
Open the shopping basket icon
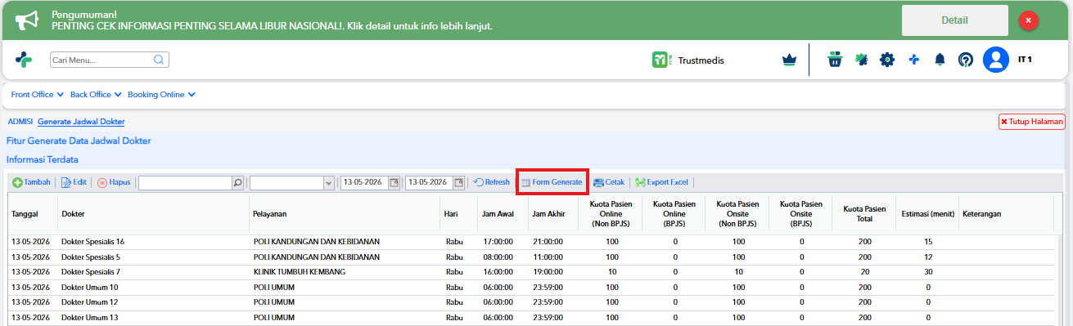click(835, 60)
